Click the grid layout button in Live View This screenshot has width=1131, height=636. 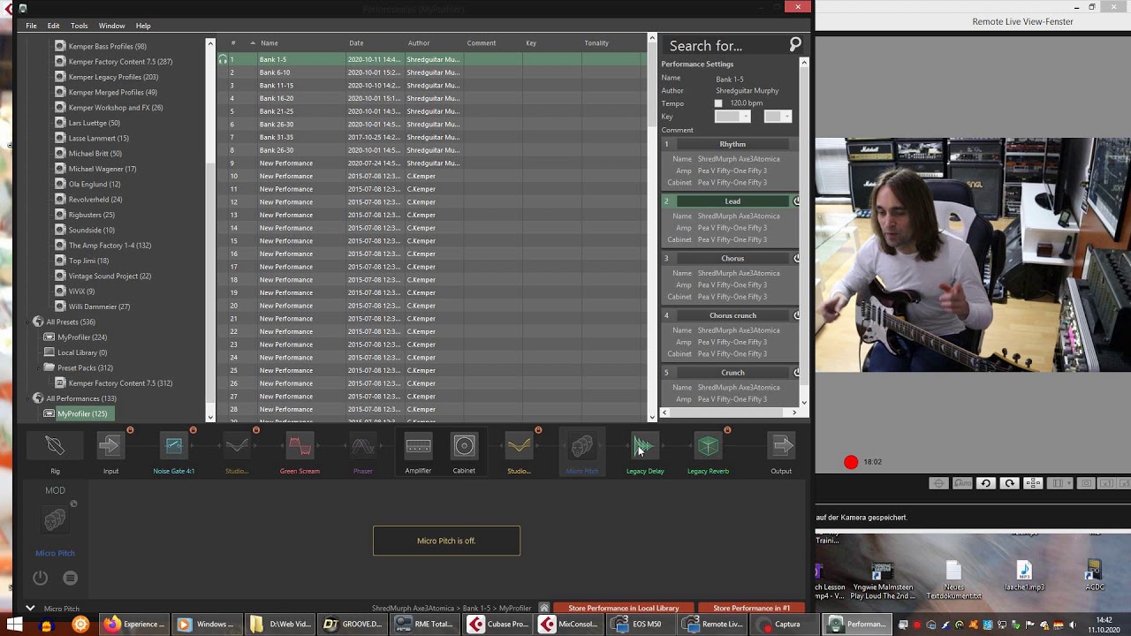coord(1033,483)
